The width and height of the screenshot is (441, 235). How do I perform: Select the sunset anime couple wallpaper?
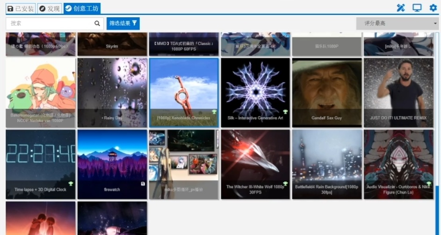[41, 218]
